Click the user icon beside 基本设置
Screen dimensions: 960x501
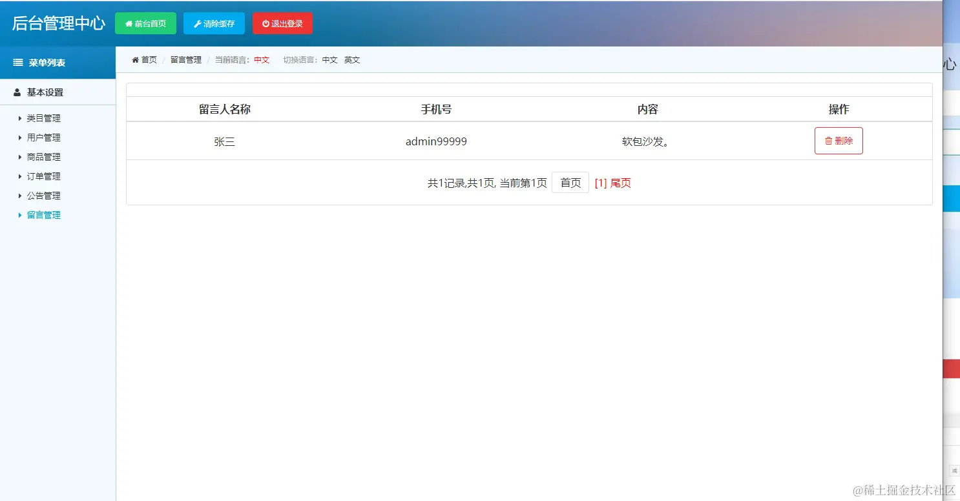17,92
